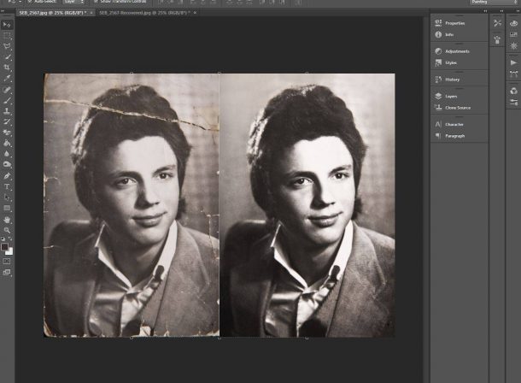Open the Painting workspace dropdown
This screenshot has width=521, height=383.
click(494, 2)
